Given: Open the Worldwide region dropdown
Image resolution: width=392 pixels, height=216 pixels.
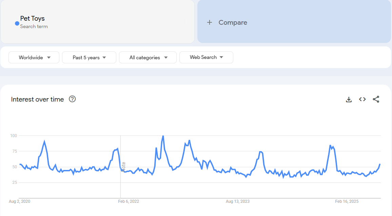Looking at the screenshot, I should click(34, 58).
